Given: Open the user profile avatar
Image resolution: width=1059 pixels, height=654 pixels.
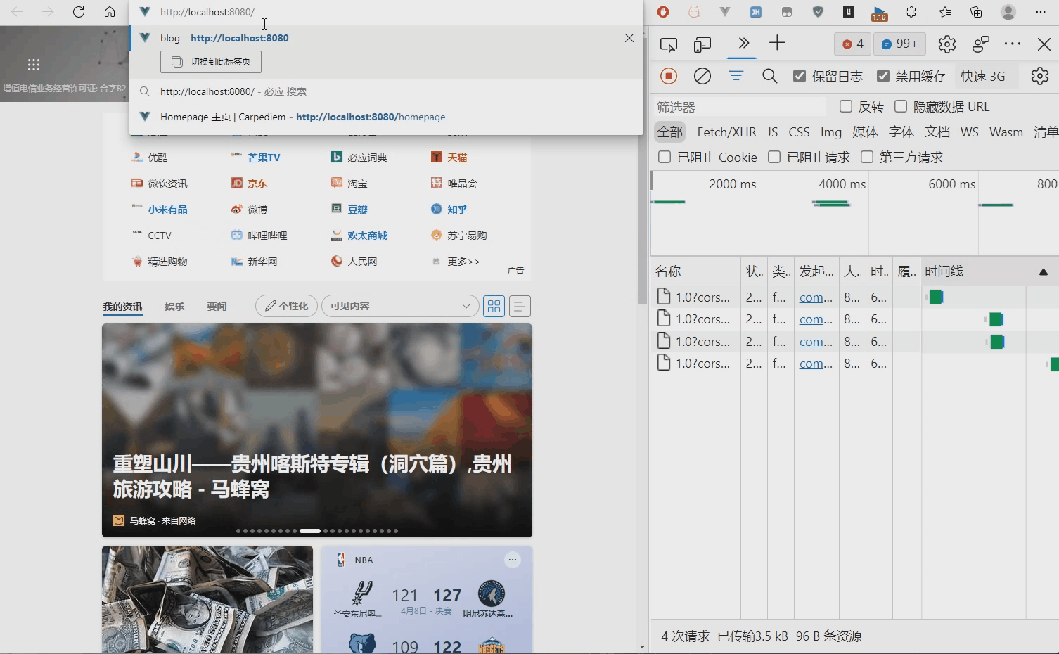Looking at the screenshot, I should pos(1008,12).
